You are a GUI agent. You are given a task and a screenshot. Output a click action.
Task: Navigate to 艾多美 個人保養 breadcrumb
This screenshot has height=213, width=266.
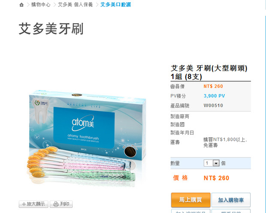point(76,5)
